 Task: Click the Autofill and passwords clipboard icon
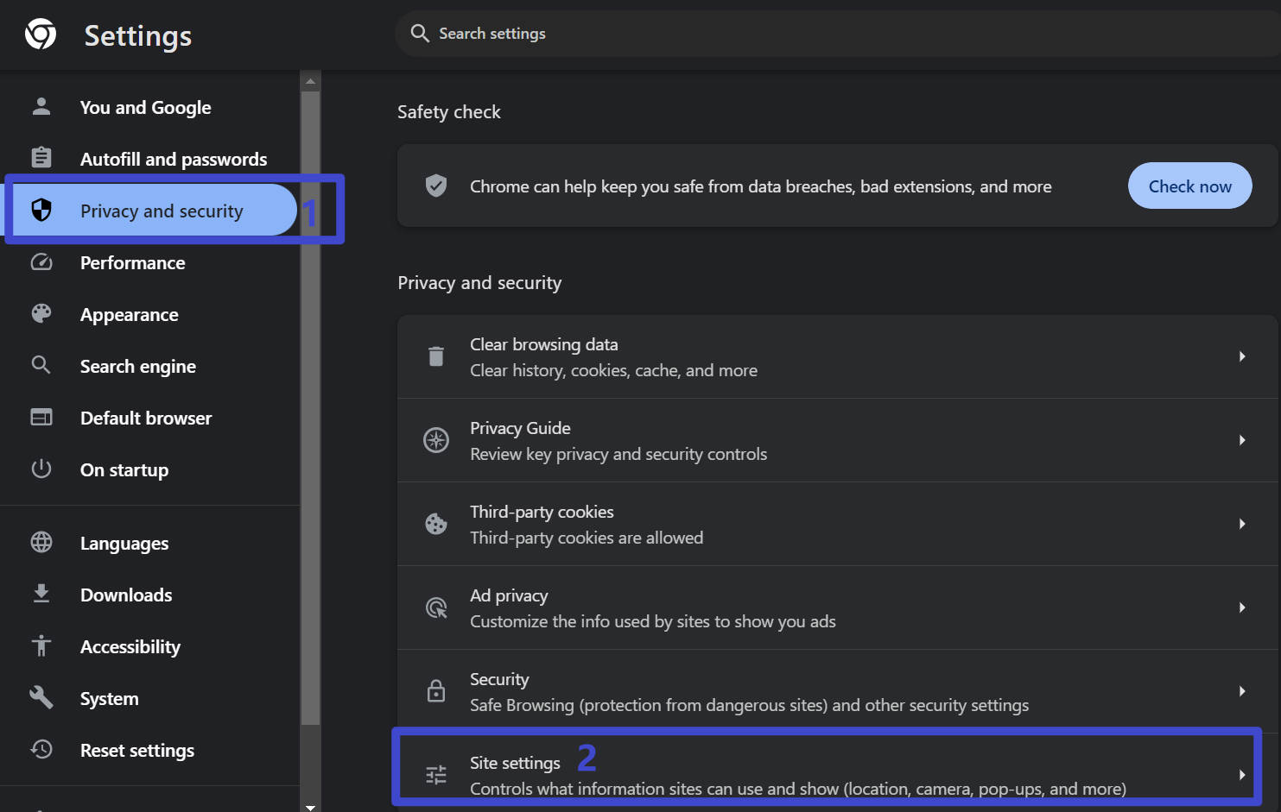(x=41, y=158)
